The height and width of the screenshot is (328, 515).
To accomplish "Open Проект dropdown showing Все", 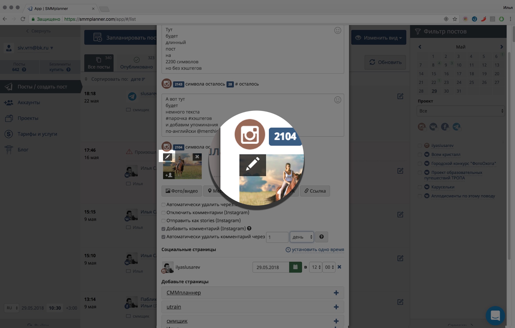I will point(460,111).
